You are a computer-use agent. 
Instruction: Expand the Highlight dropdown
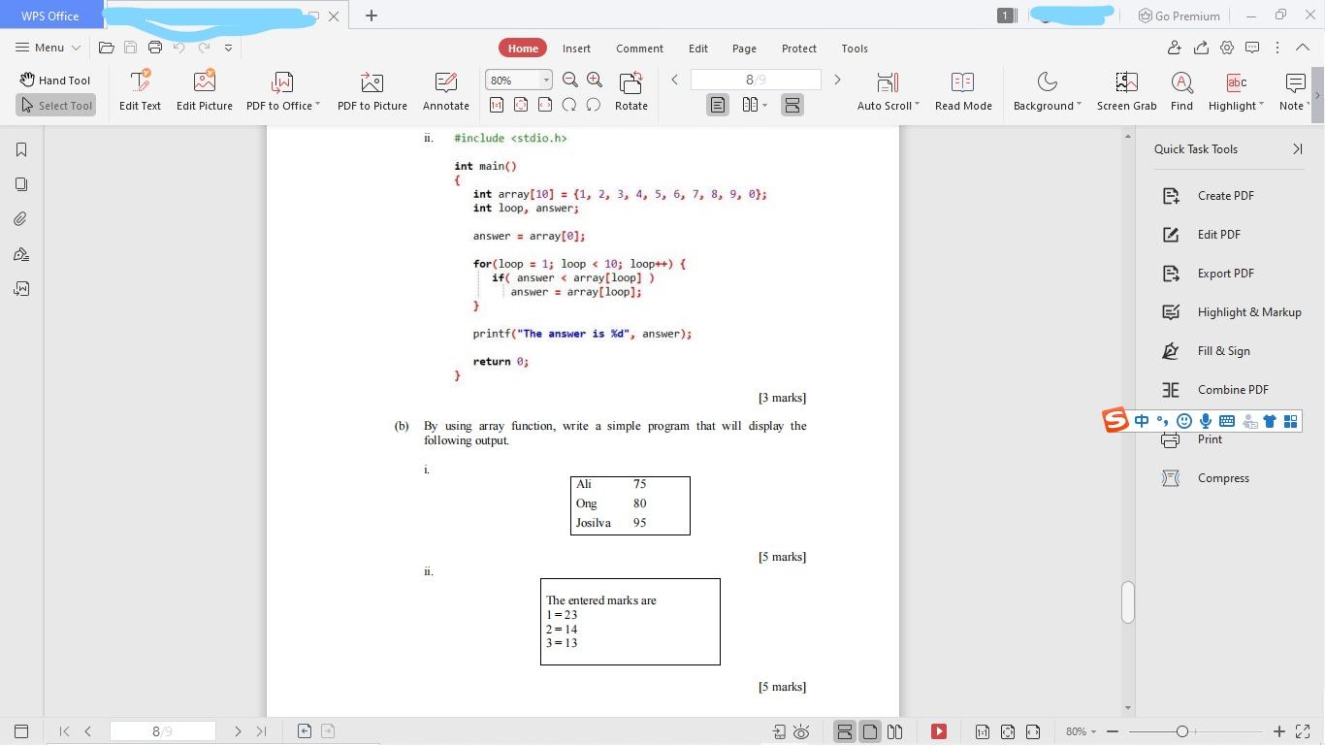pyautogui.click(x=1261, y=104)
